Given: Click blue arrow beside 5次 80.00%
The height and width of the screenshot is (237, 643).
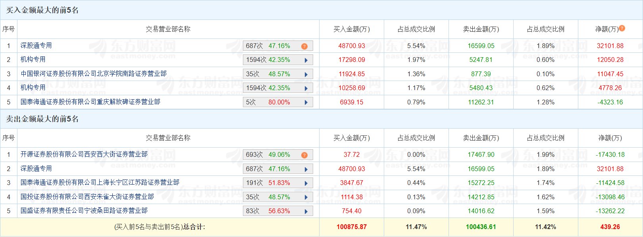Looking at the screenshot, I should (x=306, y=102).
